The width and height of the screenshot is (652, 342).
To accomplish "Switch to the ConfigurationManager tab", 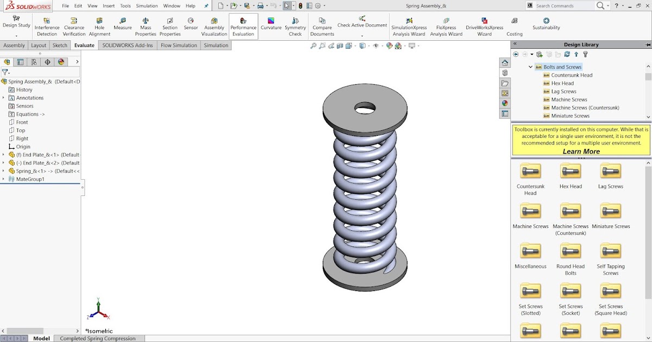I will (33, 62).
